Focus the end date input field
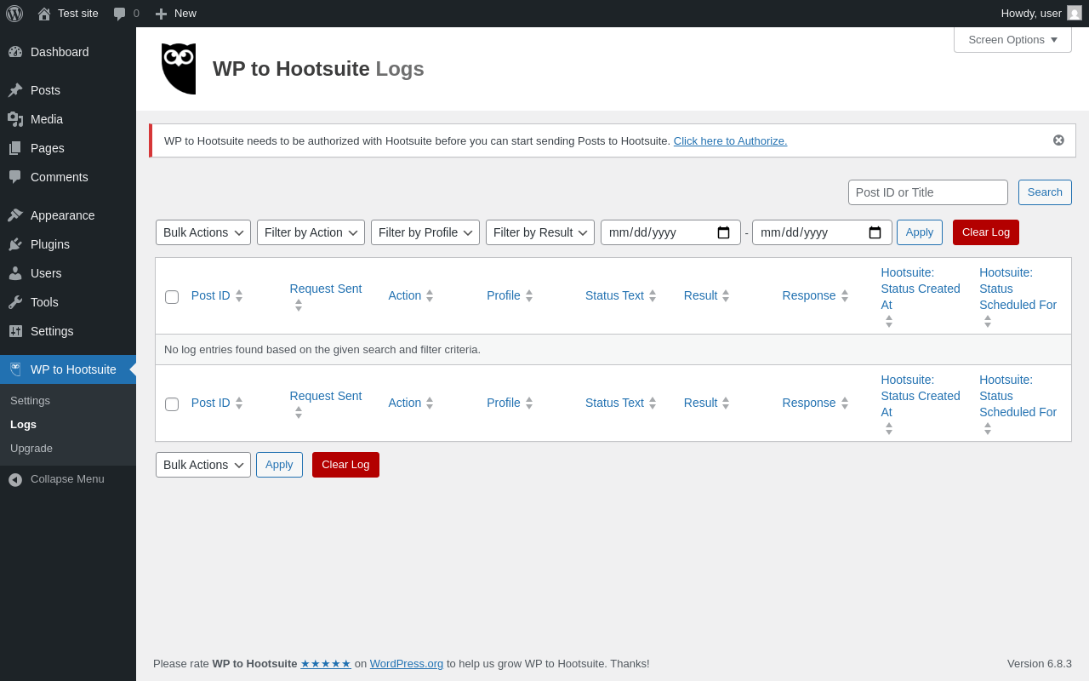The height and width of the screenshot is (681, 1089). 822,232
